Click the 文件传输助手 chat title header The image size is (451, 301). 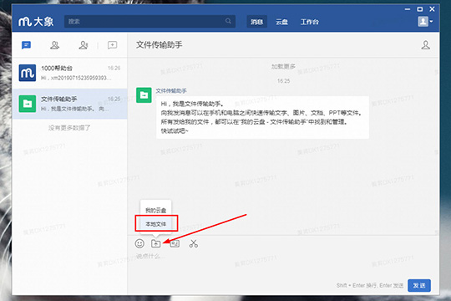(x=159, y=44)
